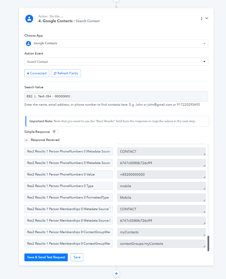
Task: Click the Google Contacts icon in Choose App
Action: point(29,43)
